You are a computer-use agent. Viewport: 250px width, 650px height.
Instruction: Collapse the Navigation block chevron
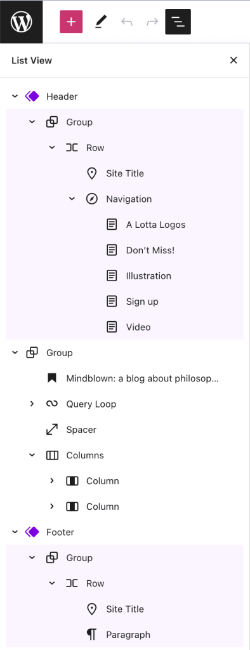click(x=72, y=199)
